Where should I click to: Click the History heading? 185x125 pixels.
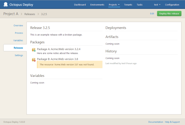point(111,51)
